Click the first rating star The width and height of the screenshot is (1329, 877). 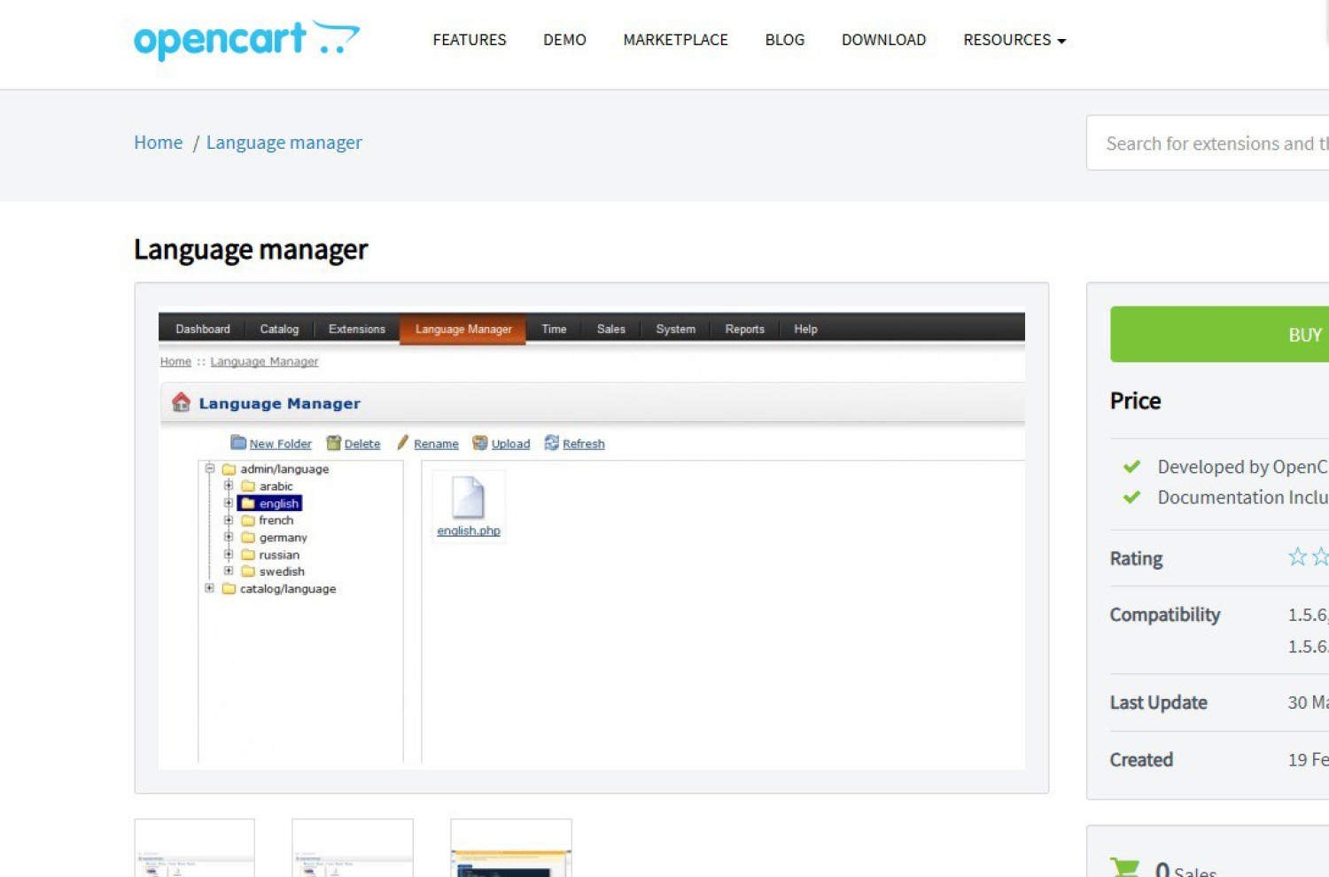pos(1297,557)
